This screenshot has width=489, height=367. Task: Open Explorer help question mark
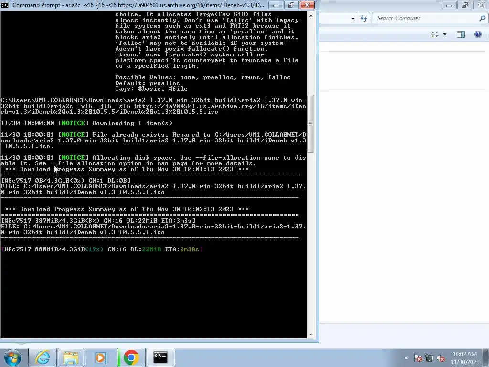(x=478, y=34)
